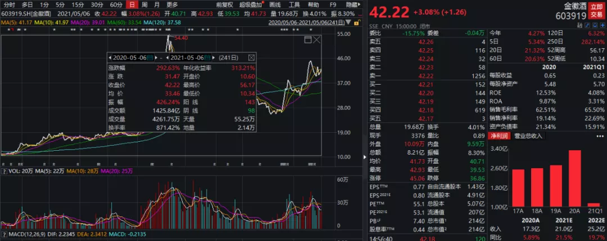Screen dimensions: 607x241
Task: Click the 隐藏 hide panel button
Action: [x=352, y=5]
